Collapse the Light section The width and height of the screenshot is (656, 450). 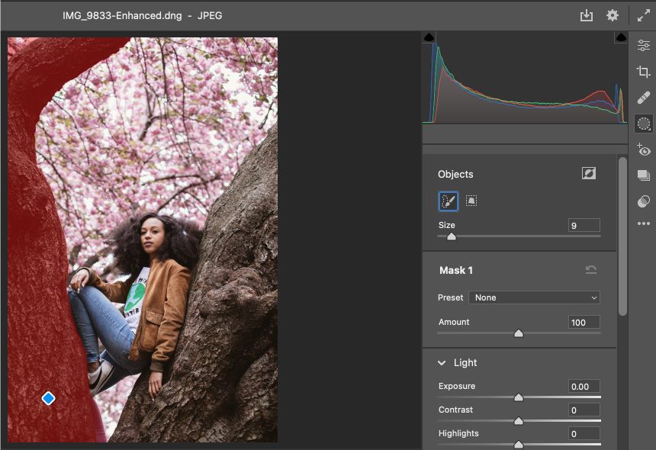pyautogui.click(x=441, y=362)
